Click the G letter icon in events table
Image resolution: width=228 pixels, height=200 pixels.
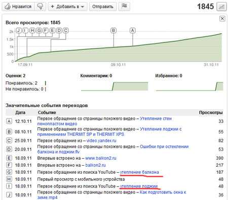click(x=9, y=172)
